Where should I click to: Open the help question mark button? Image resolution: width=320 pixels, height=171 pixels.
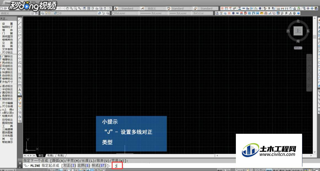(110, 8)
